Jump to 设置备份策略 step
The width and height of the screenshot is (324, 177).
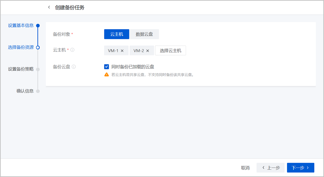21,69
